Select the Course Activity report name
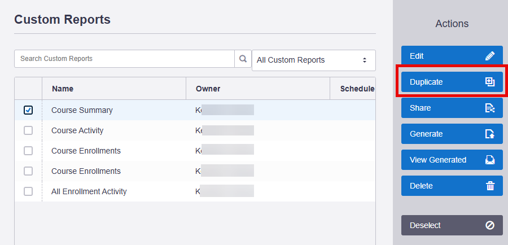The width and height of the screenshot is (508, 245). (x=77, y=130)
